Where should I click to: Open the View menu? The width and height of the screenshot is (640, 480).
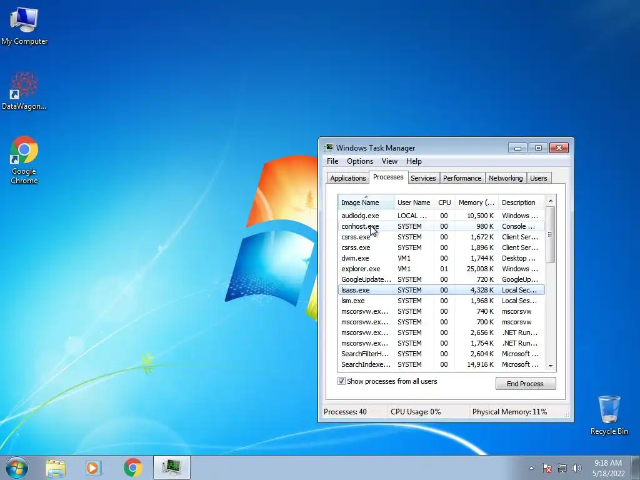[x=389, y=161]
